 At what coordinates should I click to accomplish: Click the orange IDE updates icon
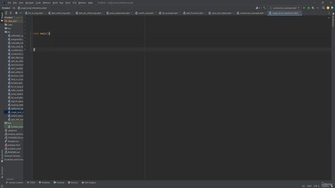coord(328,8)
